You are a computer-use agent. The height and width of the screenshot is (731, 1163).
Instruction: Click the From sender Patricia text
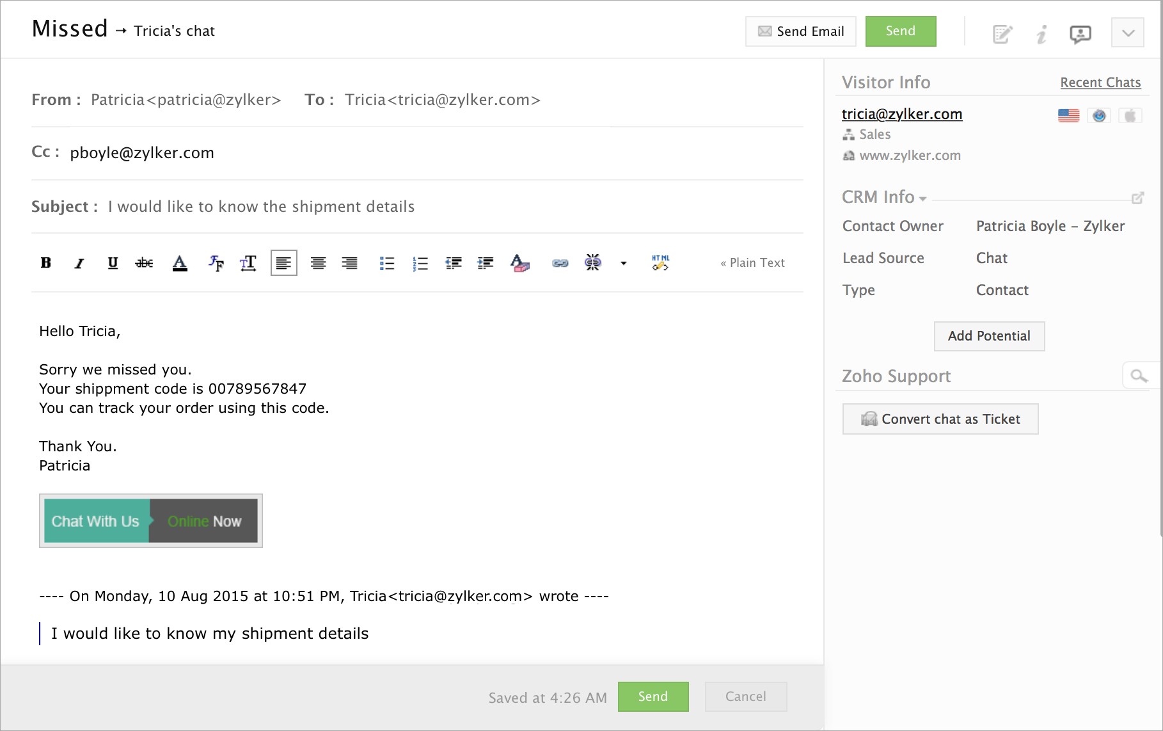[186, 100]
